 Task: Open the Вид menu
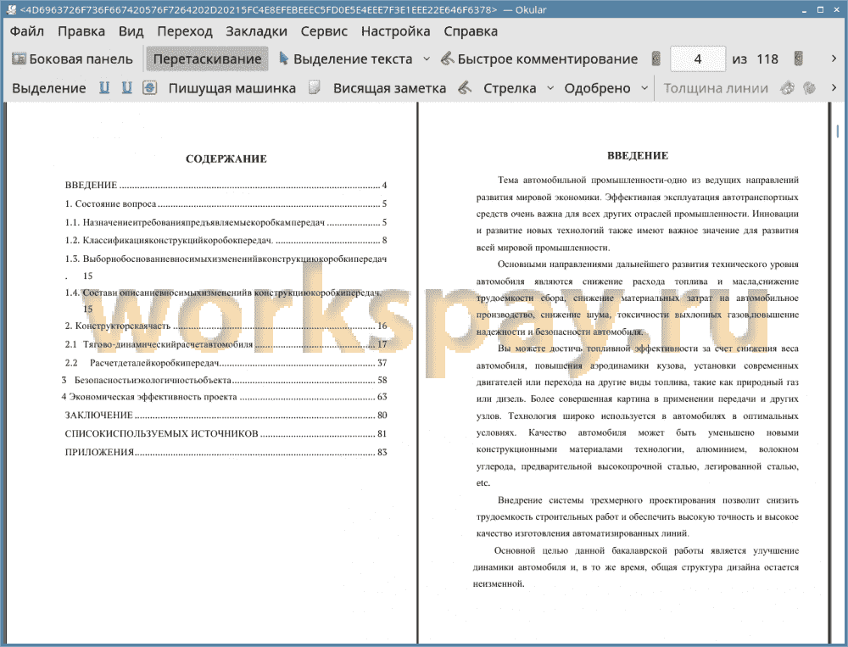(131, 31)
